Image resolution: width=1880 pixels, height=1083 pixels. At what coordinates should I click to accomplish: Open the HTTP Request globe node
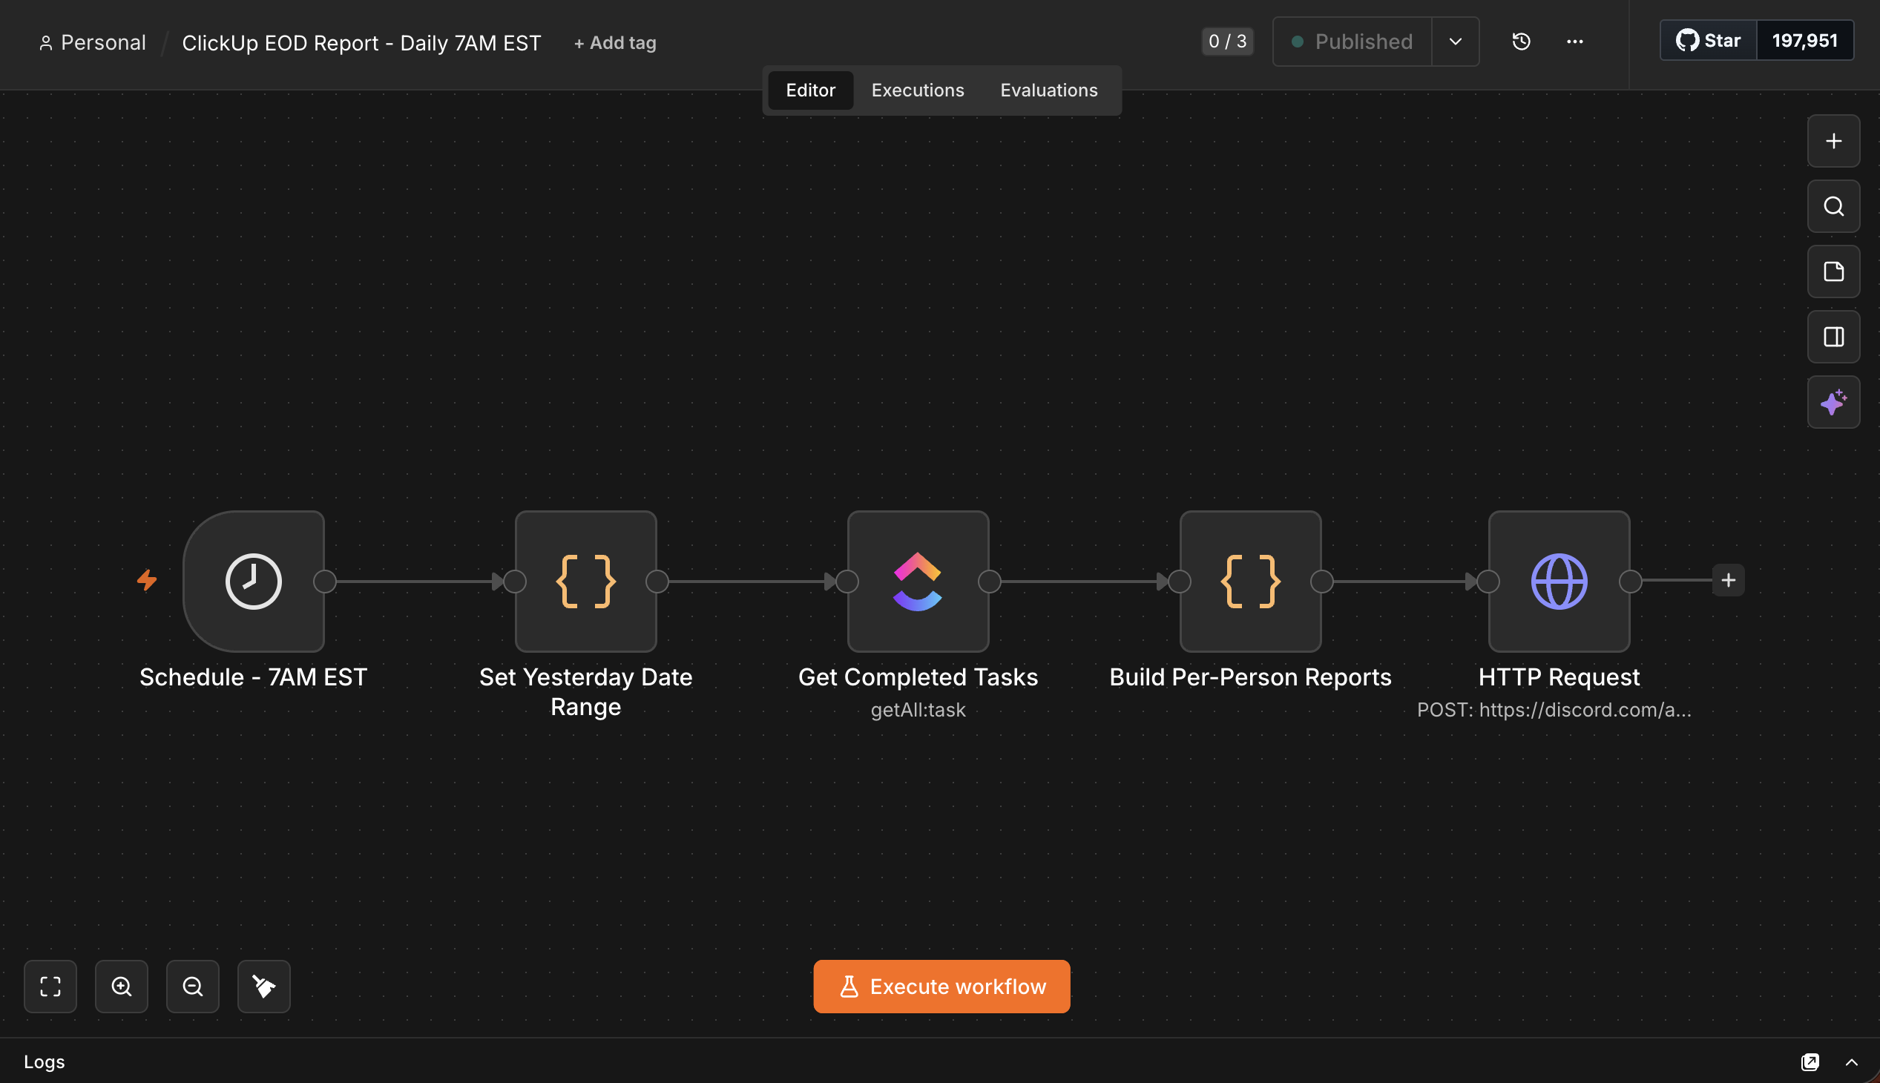coord(1559,581)
